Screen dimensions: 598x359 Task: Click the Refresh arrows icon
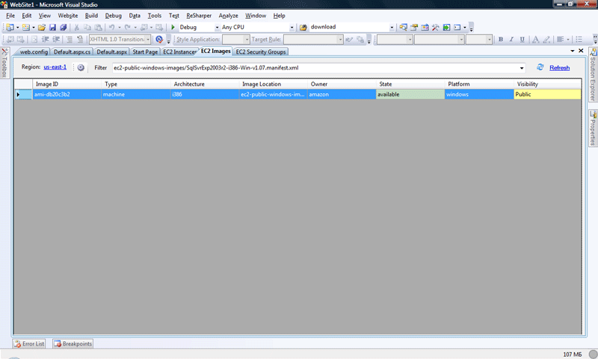(540, 67)
